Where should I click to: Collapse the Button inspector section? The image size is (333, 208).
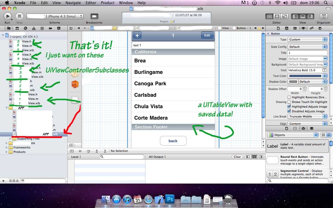tap(268, 34)
